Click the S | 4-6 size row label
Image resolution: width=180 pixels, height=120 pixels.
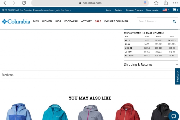coord(127,44)
